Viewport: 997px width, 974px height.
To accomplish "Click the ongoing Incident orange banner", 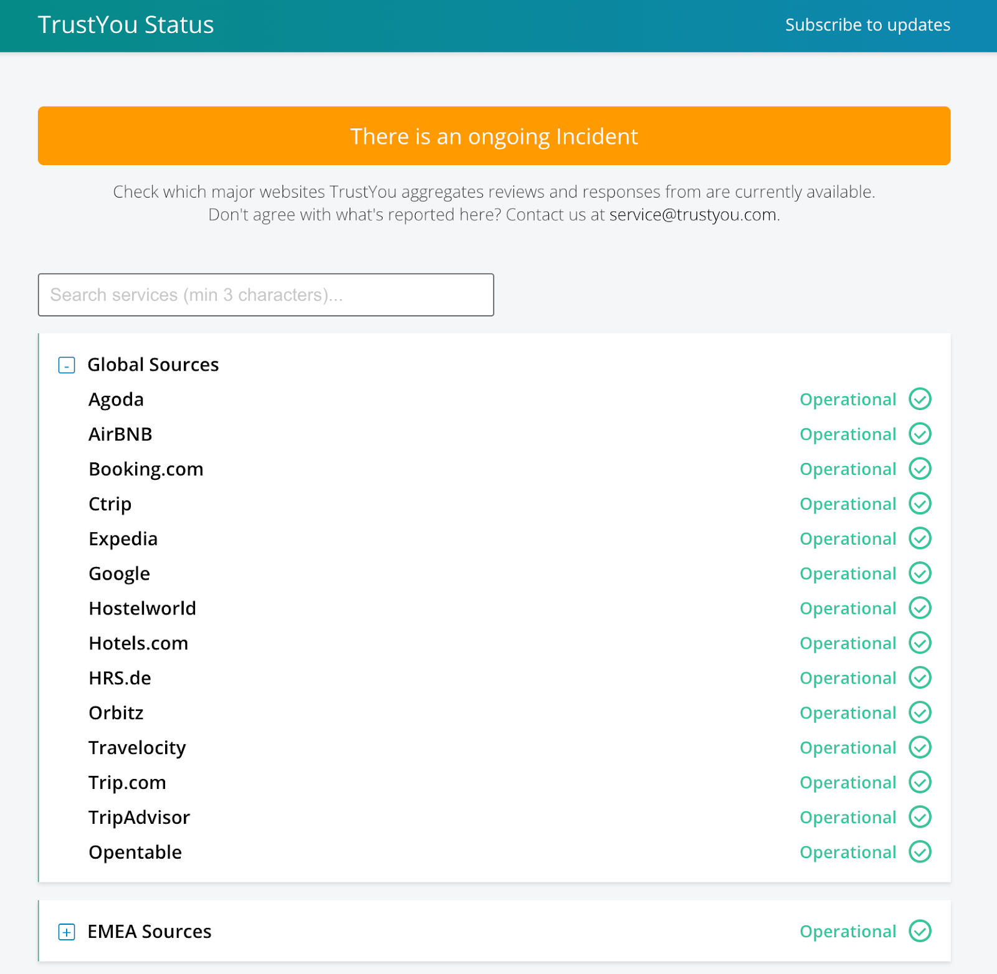I will point(494,136).
